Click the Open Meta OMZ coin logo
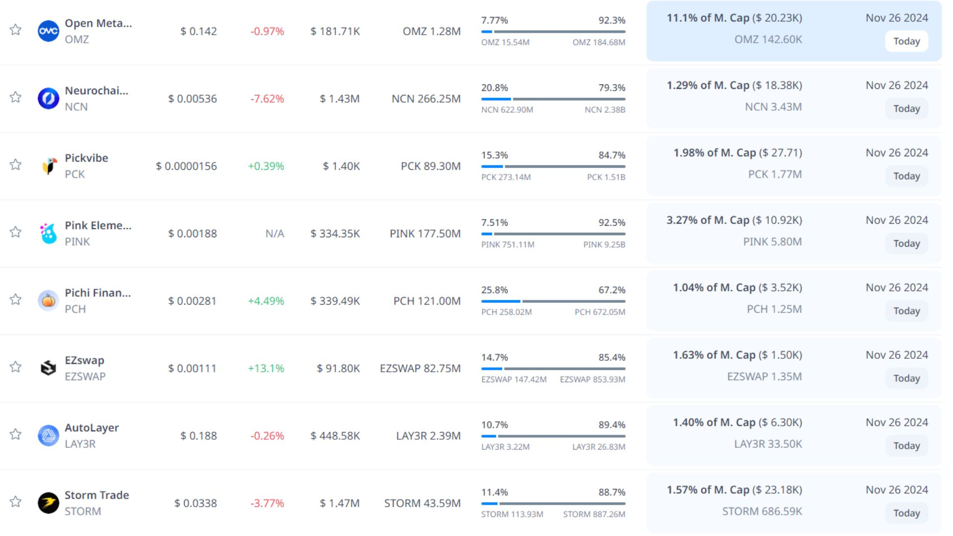Viewport: 953px width, 536px height. point(48,31)
